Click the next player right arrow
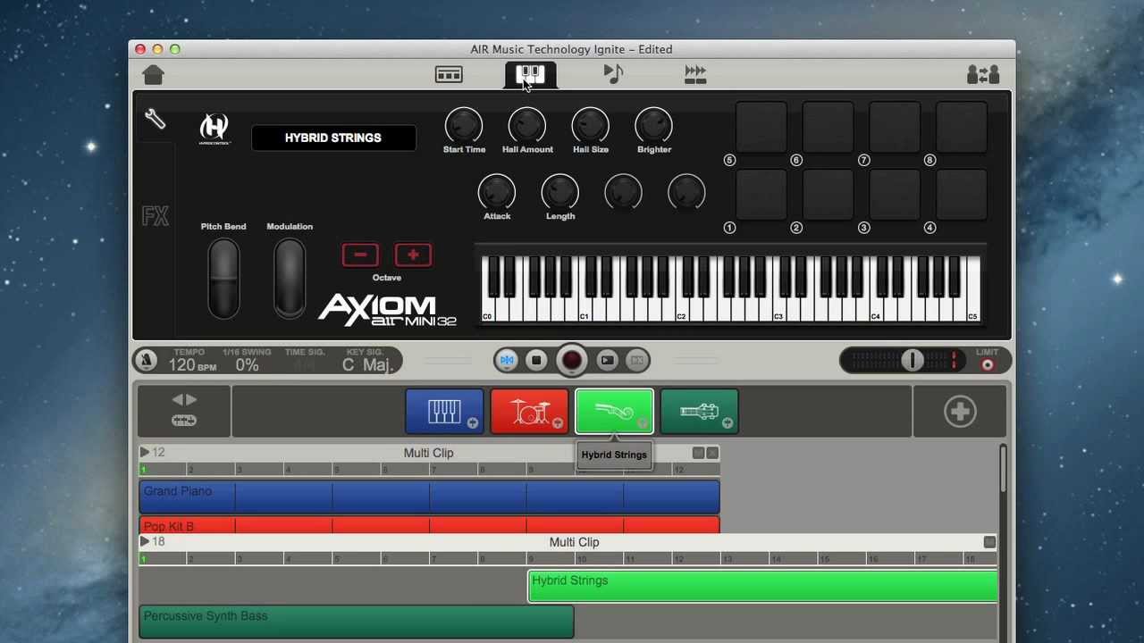The height and width of the screenshot is (643, 1144). click(x=190, y=399)
